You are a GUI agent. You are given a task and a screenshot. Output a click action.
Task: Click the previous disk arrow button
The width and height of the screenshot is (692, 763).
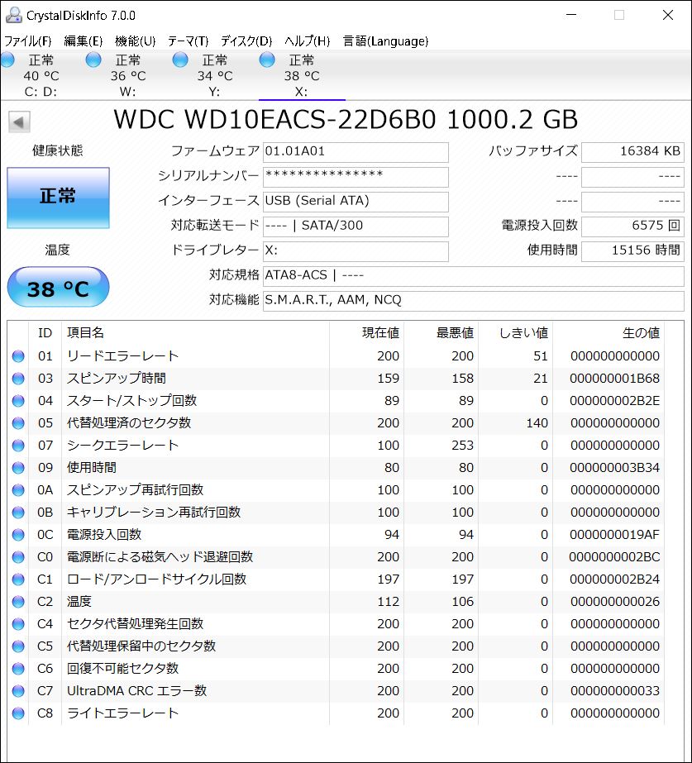[x=19, y=122]
